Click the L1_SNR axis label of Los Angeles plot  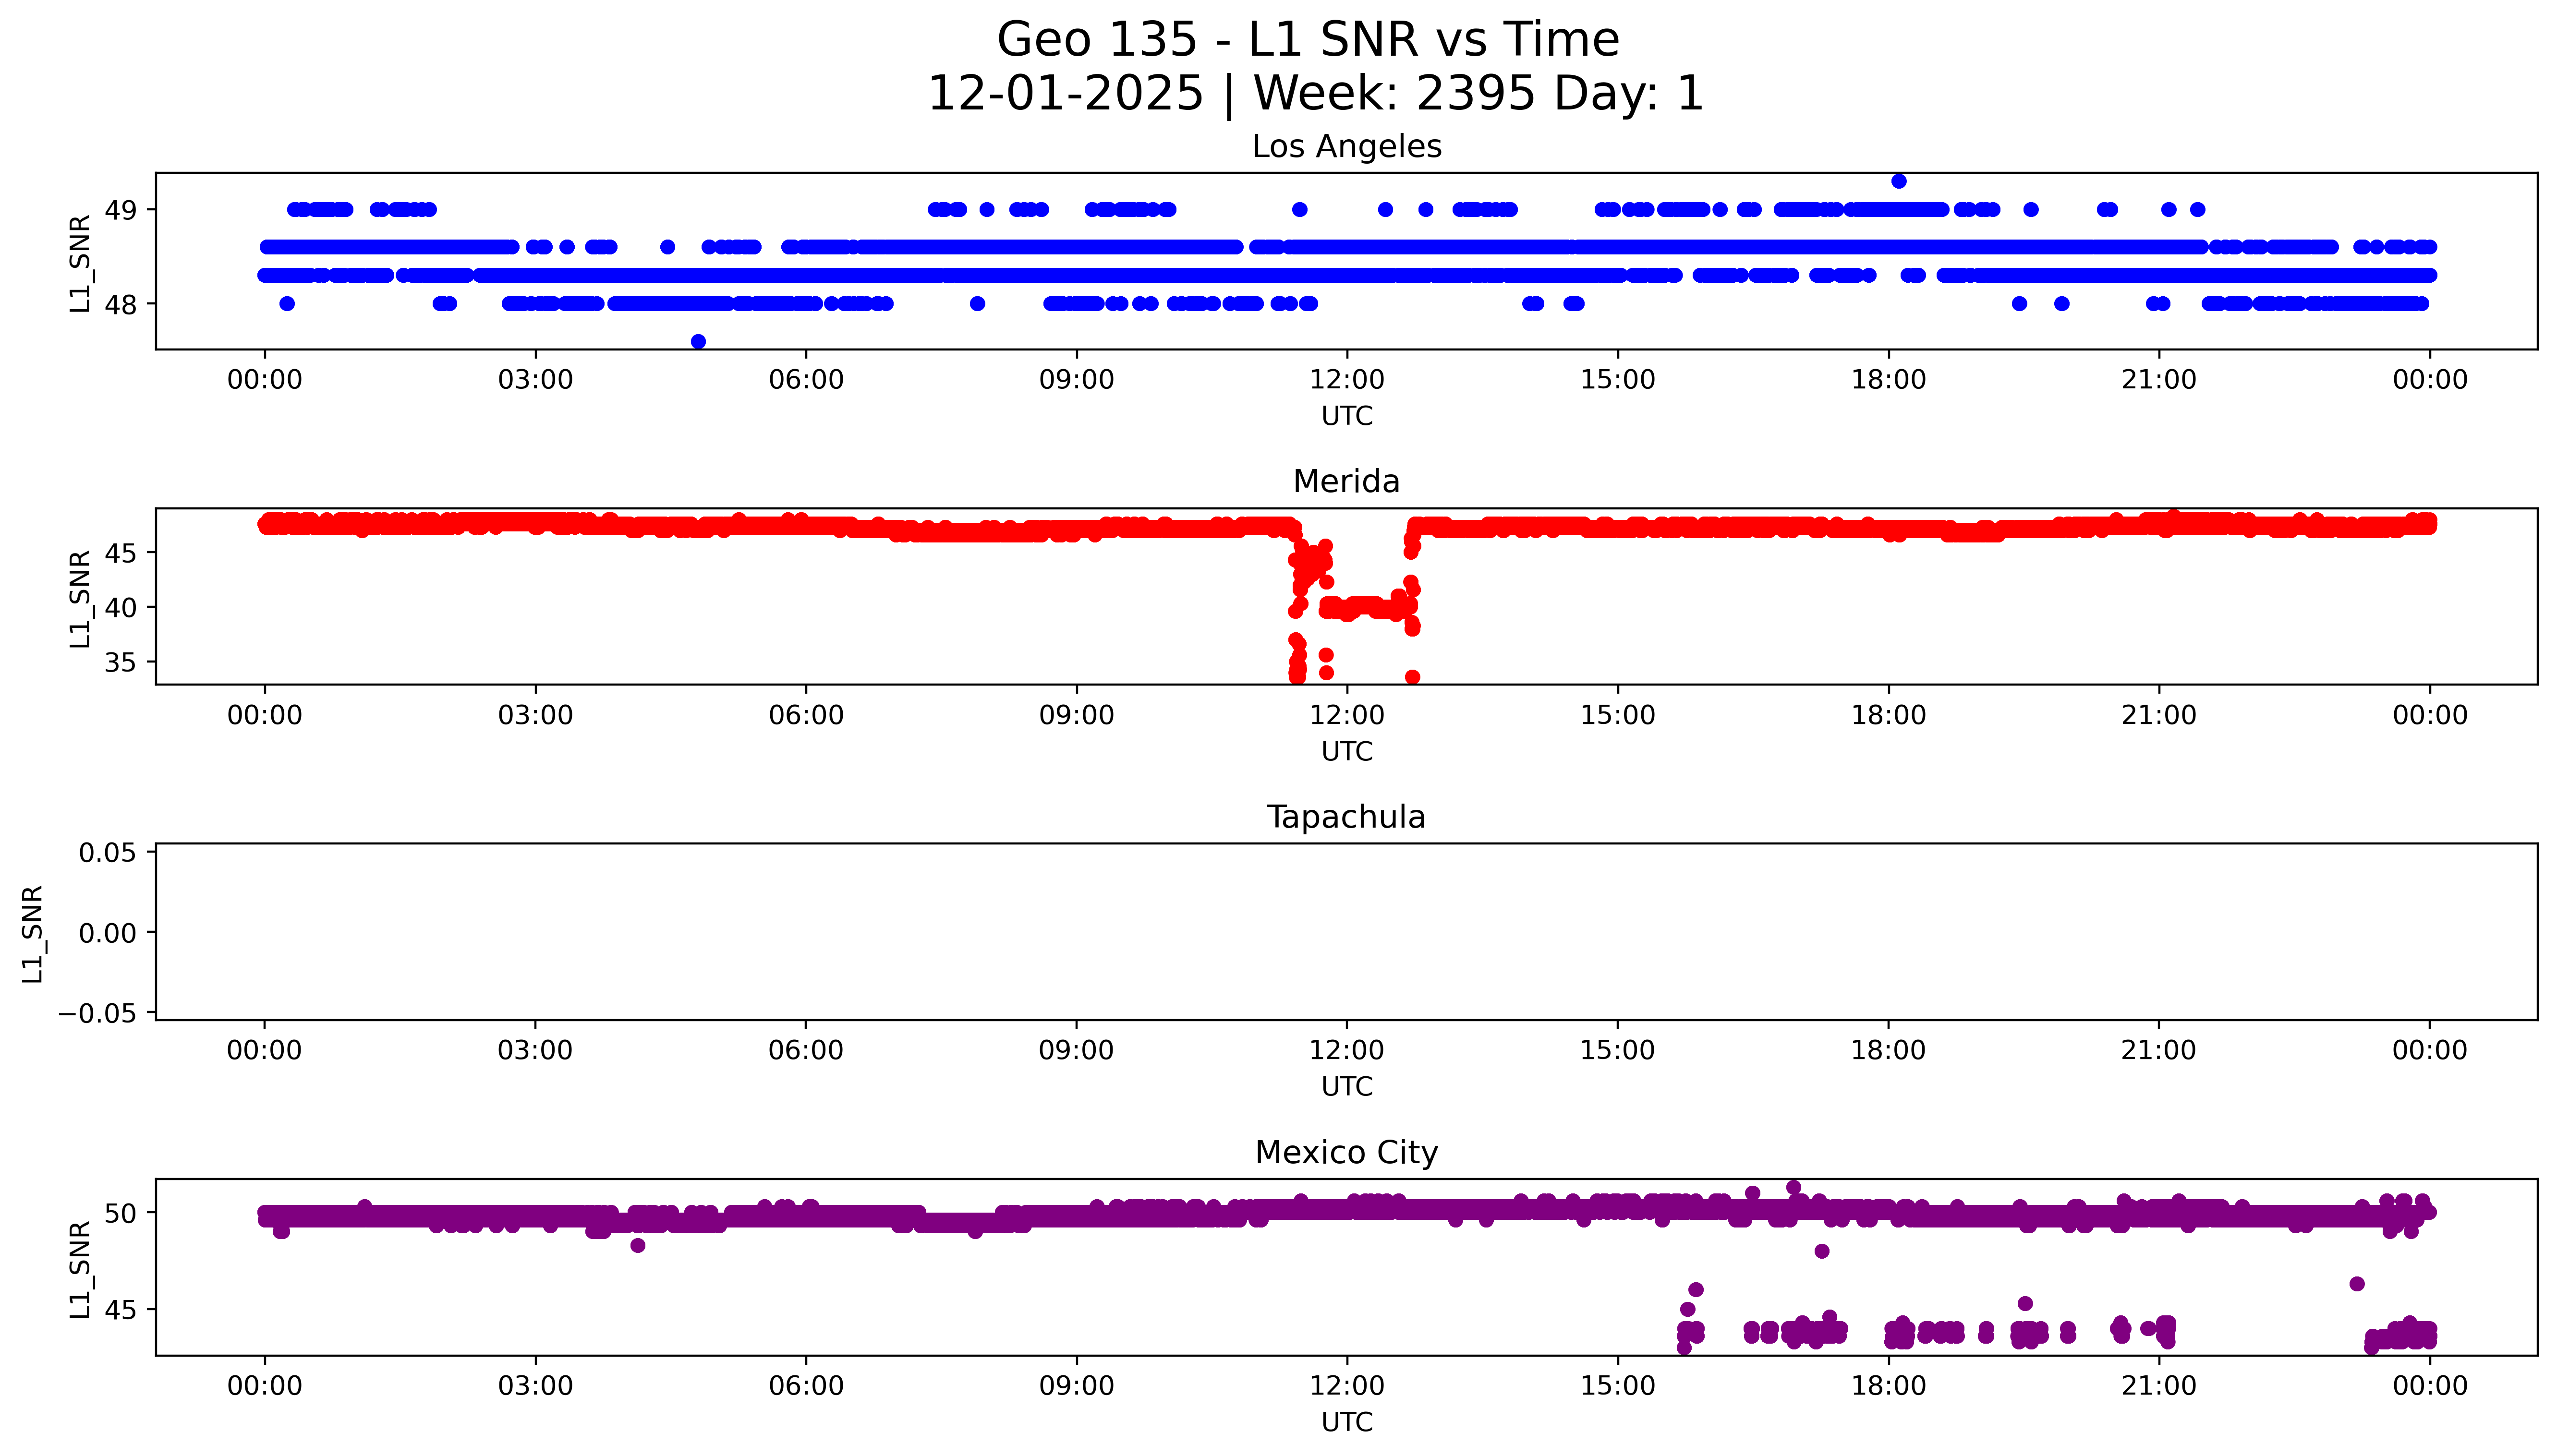[80, 263]
